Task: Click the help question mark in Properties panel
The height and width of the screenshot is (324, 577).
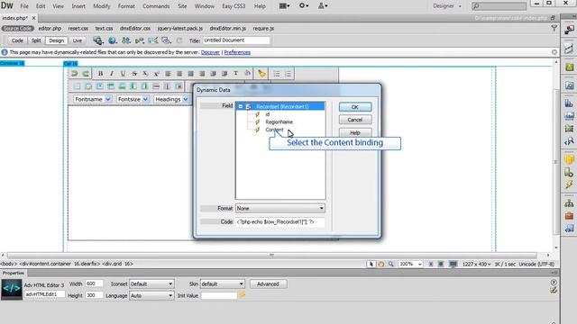Action: [554, 282]
